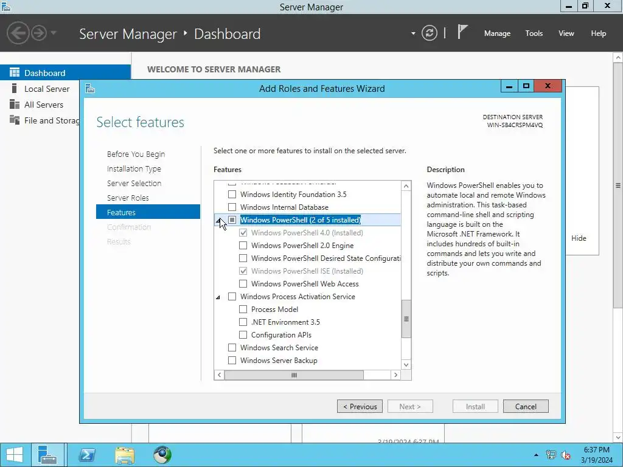Click the horizontal scroll left arrow
The image size is (623, 467).
(219, 375)
